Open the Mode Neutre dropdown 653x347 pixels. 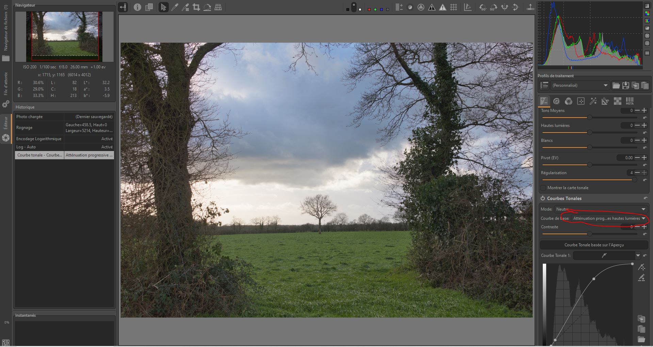pyautogui.click(x=601, y=209)
